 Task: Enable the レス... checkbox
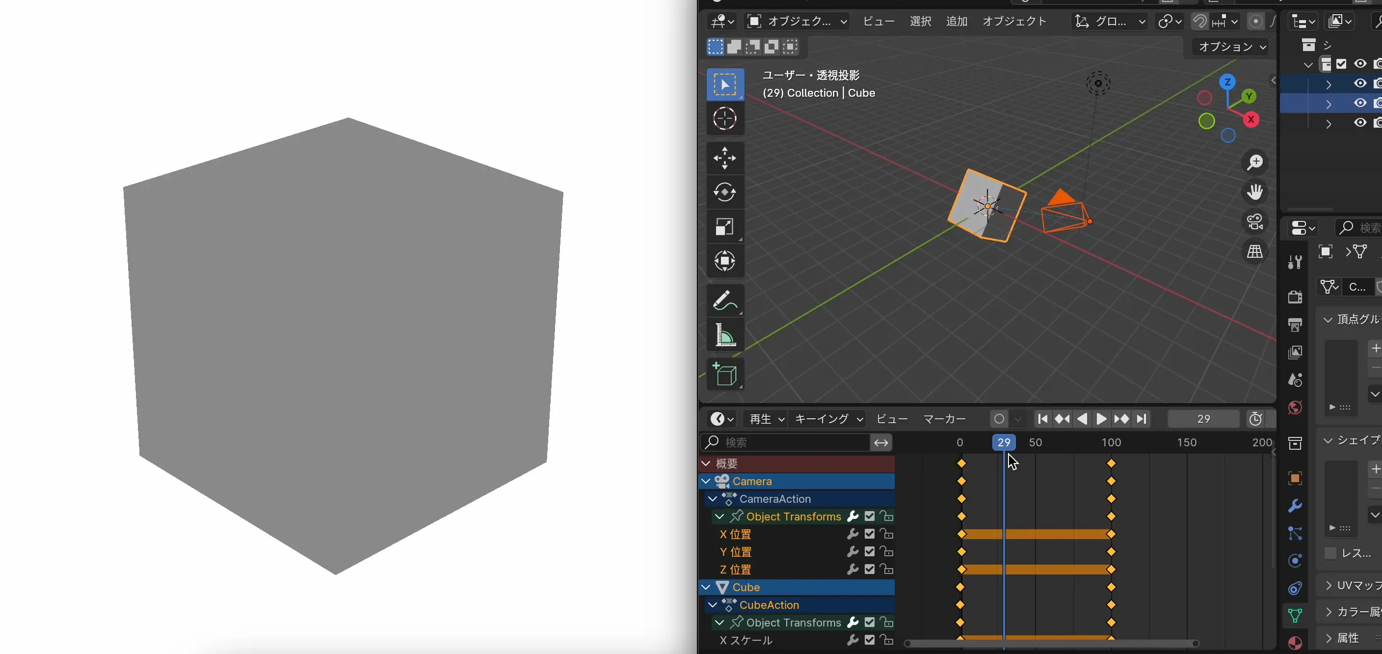point(1330,553)
